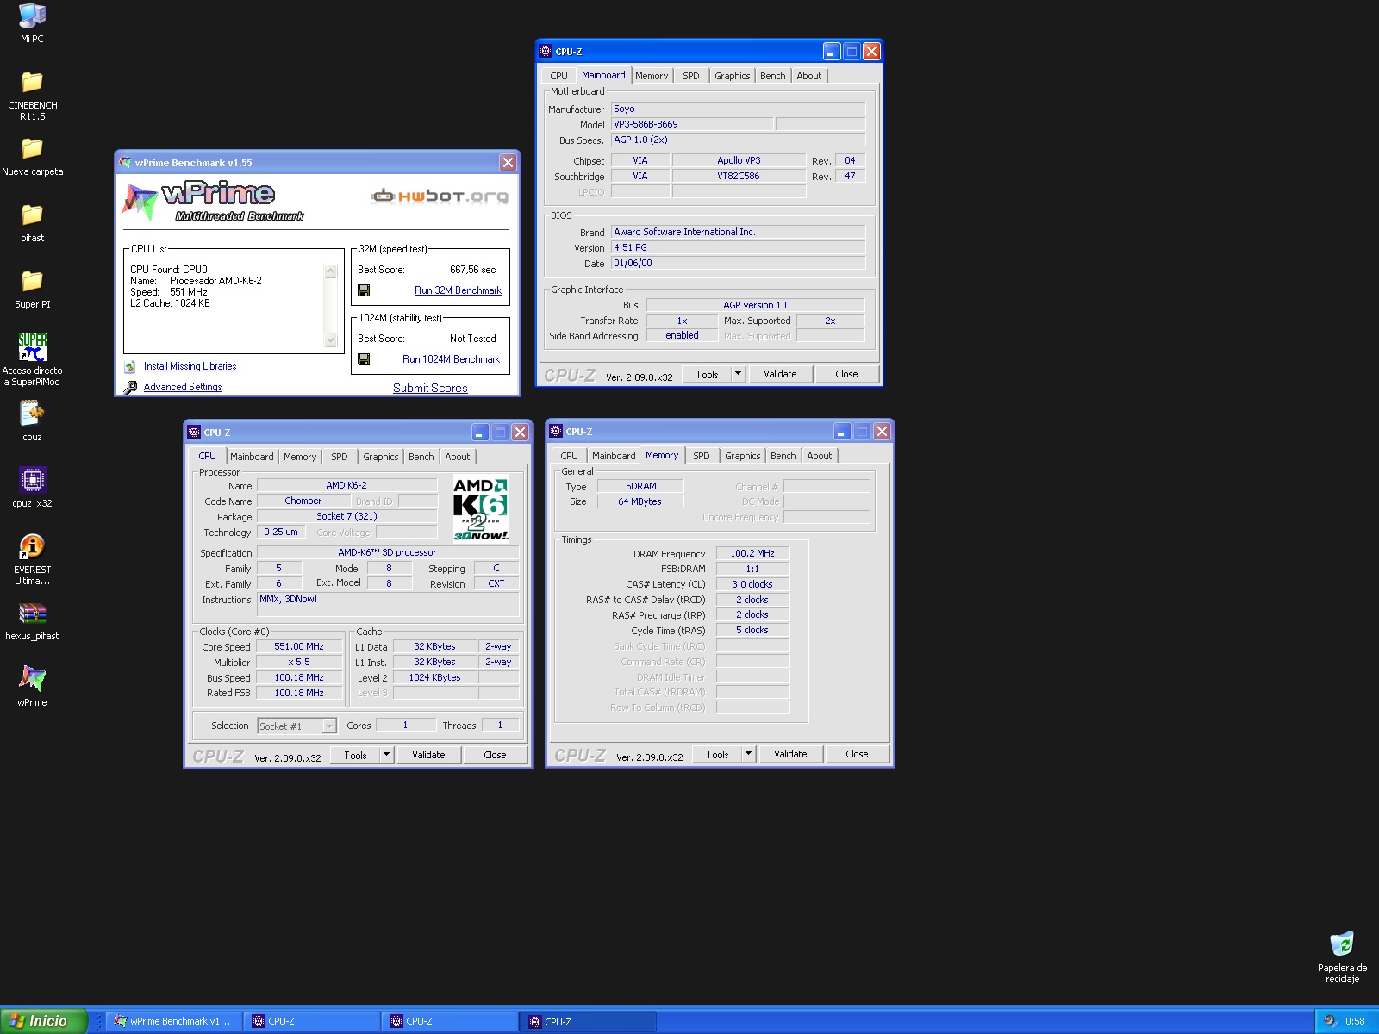Screen dimensions: 1379x1034
Task: Launch the wPrime desktop icon
Action: point(32,679)
